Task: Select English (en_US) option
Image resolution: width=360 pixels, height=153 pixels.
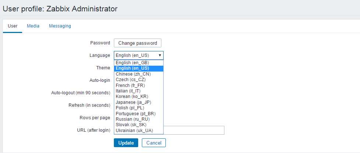Action: [x=139, y=68]
